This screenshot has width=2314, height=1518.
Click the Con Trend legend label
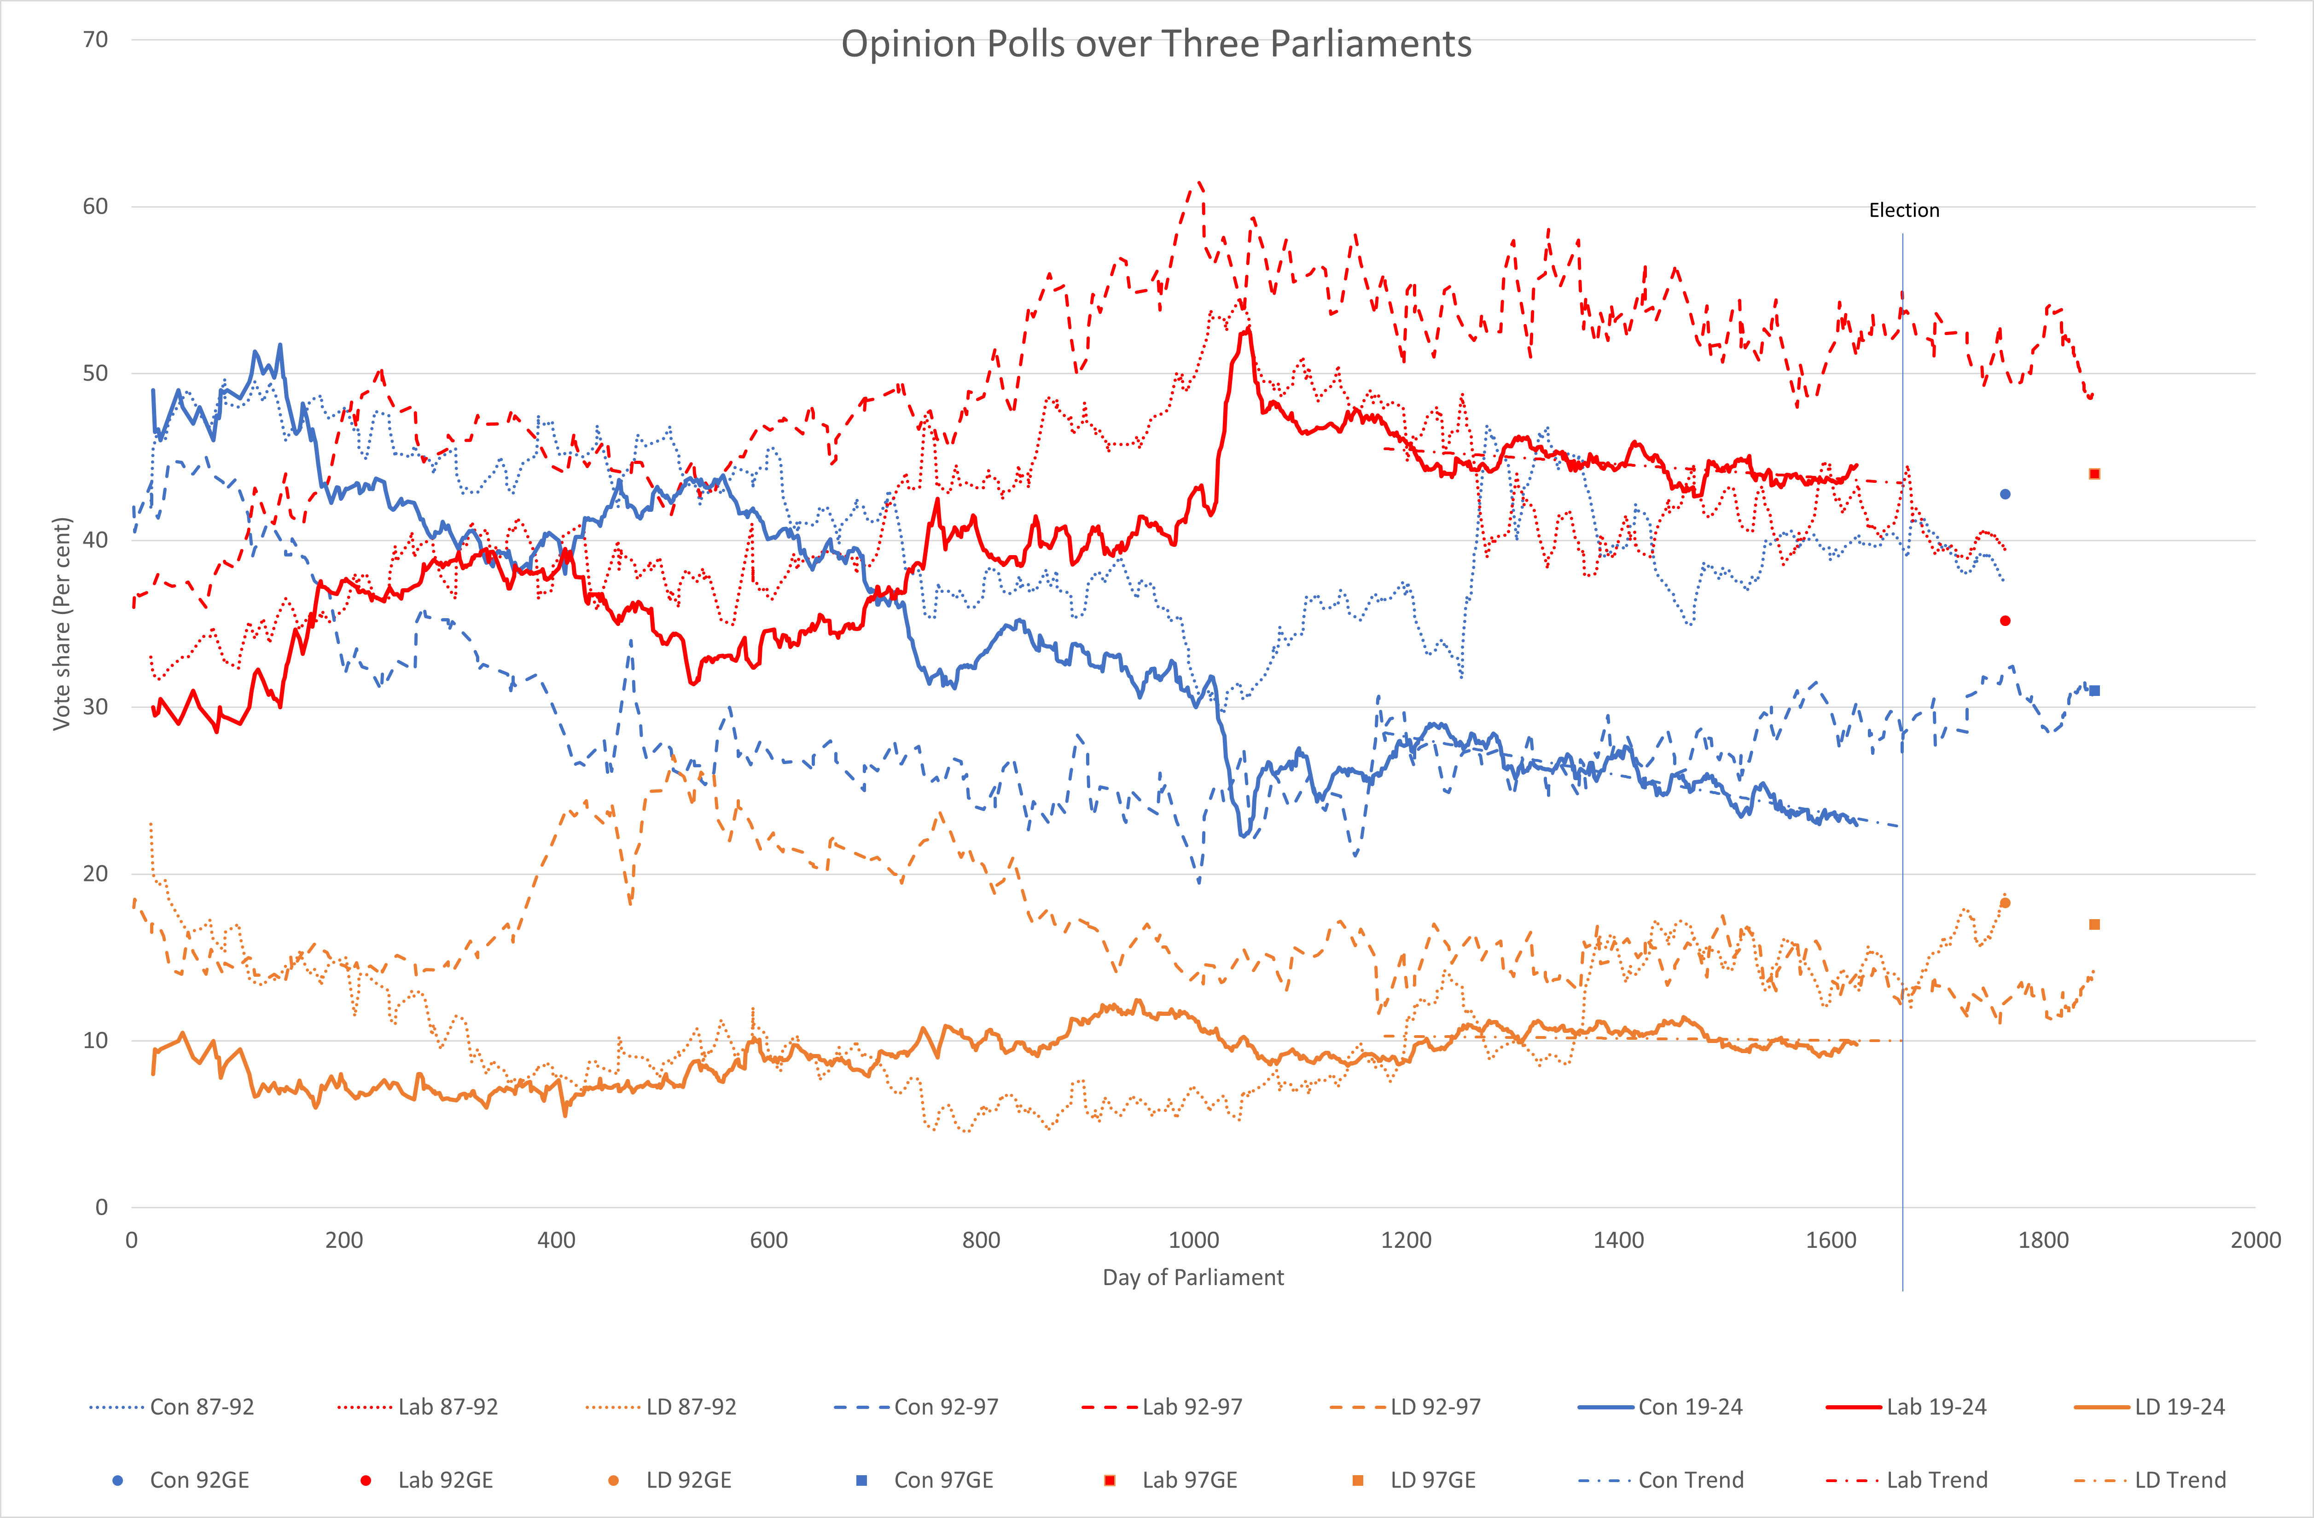[x=1691, y=1481]
